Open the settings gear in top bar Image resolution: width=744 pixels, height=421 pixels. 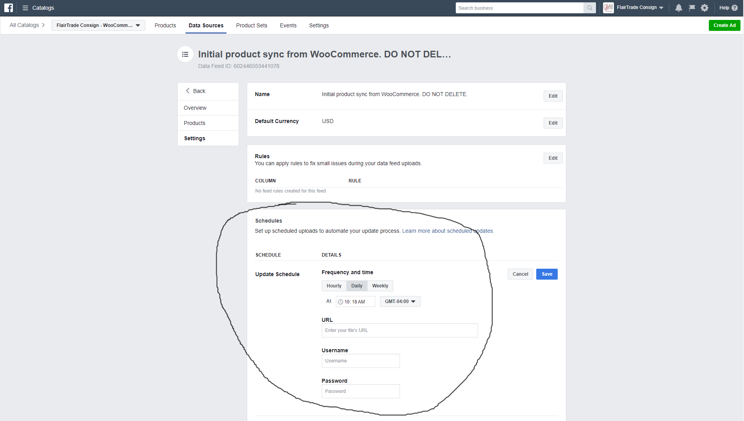pyautogui.click(x=705, y=8)
